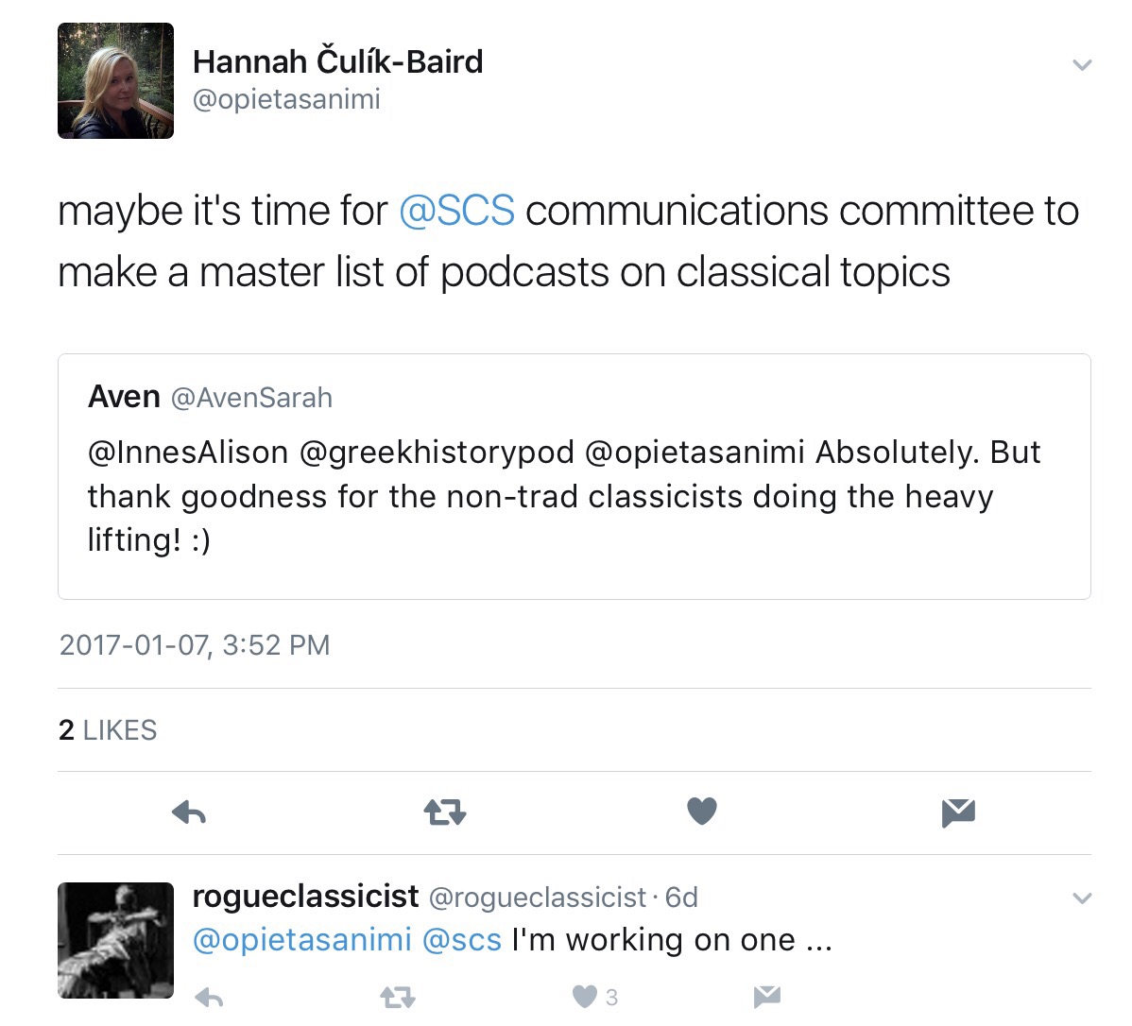Image resolution: width=1132 pixels, height=1026 pixels.
Task: Open the @SCS mention in main tweet
Action: [x=456, y=211]
